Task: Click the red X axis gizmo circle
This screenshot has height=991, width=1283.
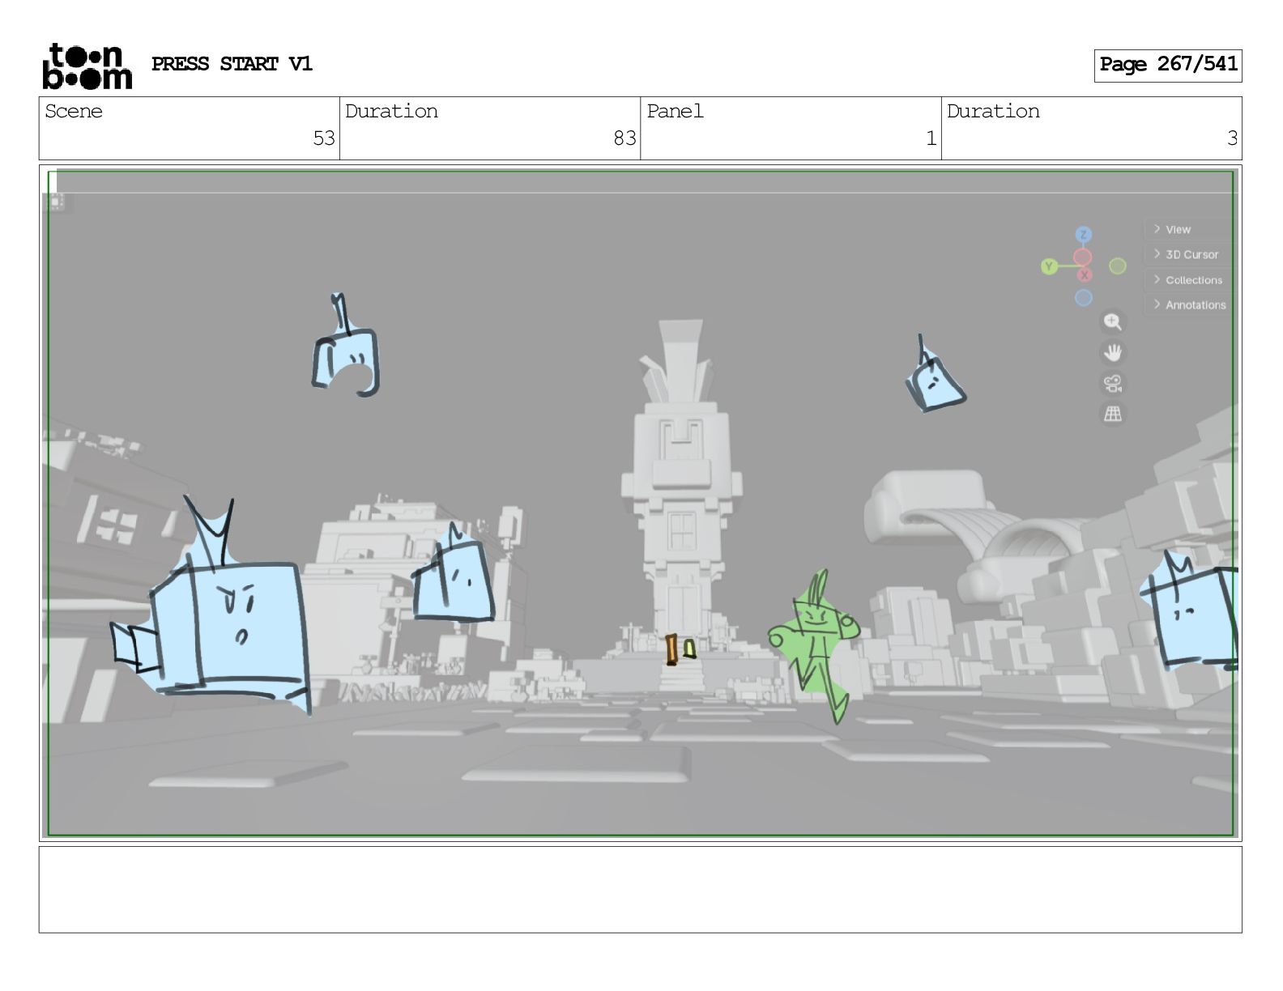Action: point(1085,274)
